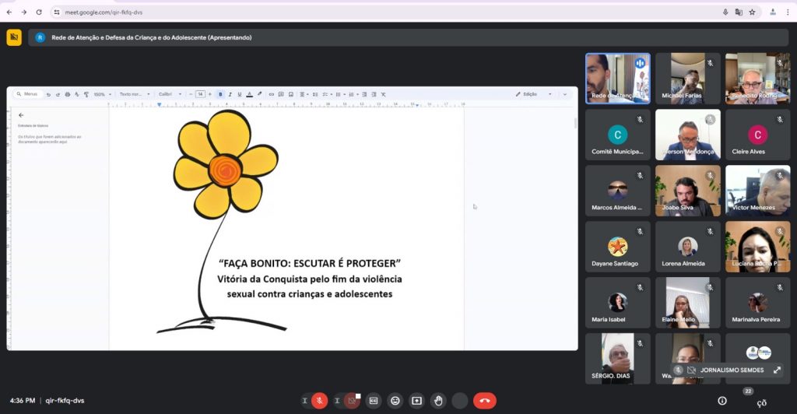
Task: Toggle the muted microphone button
Action: pyautogui.click(x=319, y=401)
